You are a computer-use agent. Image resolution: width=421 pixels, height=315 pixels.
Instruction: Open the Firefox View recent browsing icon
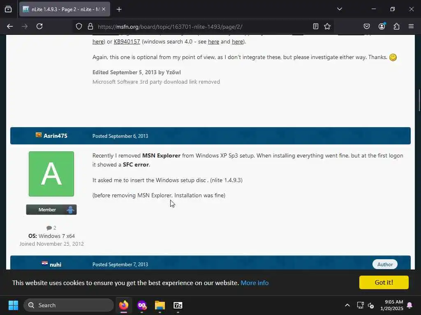(8, 9)
